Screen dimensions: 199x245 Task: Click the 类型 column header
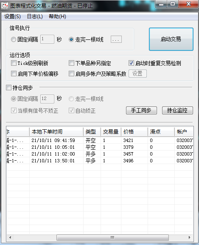[x=92, y=132]
